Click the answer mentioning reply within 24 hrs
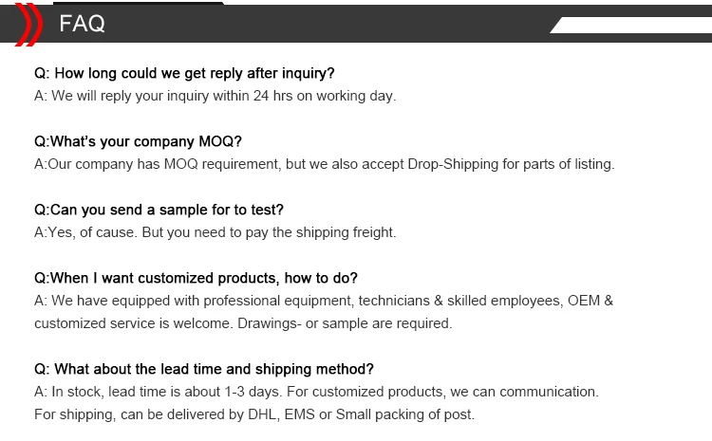The height and width of the screenshot is (441, 712). (215, 96)
